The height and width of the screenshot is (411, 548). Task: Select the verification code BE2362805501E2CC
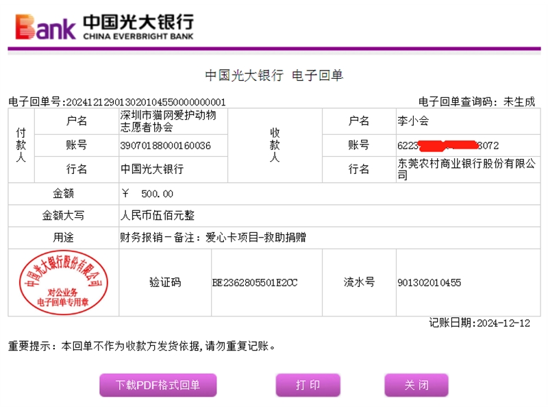(255, 282)
